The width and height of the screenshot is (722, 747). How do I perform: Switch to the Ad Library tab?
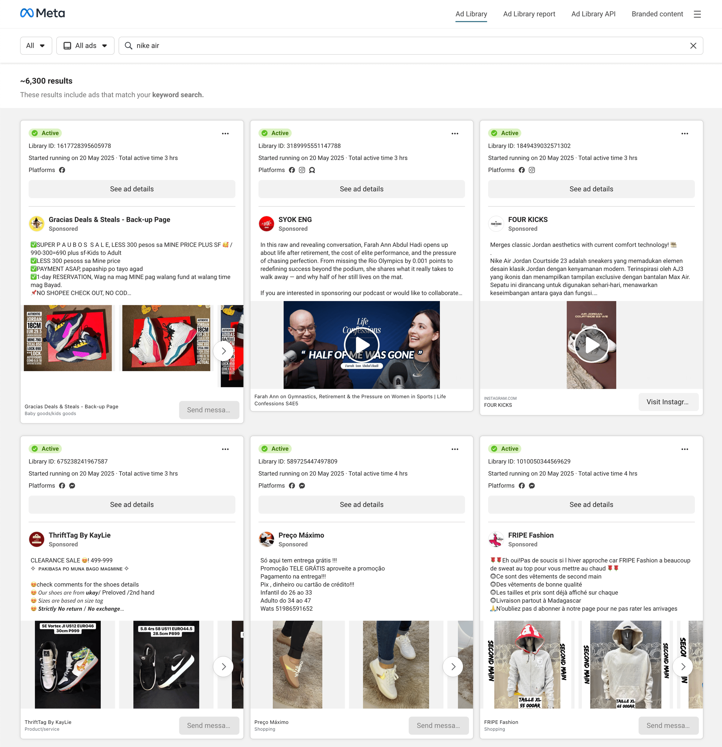[471, 14]
